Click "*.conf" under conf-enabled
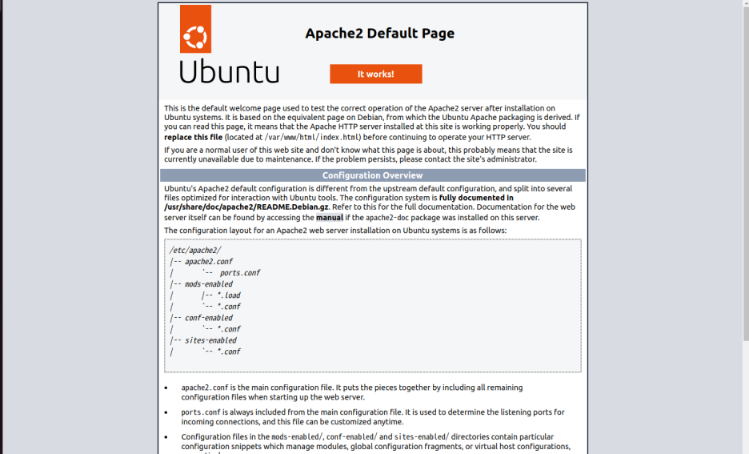Viewport: 749px width, 454px height. [229, 329]
